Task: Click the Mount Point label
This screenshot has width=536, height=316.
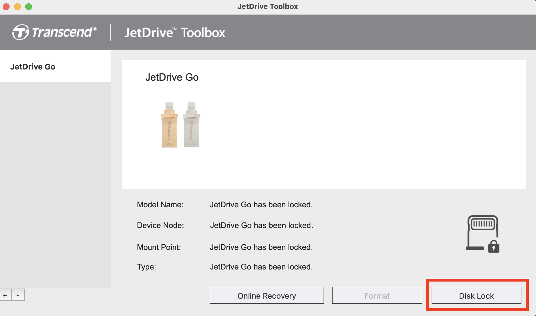Action: coord(159,247)
